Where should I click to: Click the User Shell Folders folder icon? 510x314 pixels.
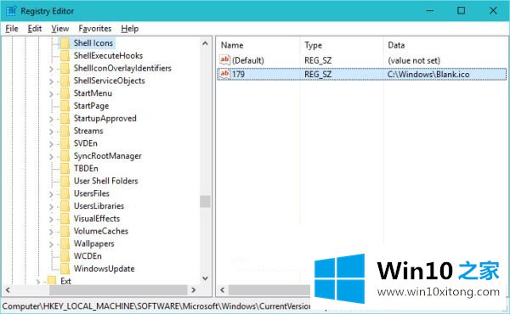click(65, 182)
